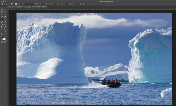
Task: Close the bob-brewer unsplash.jpg document tab
Action: pyautogui.click(x=8, y=7)
